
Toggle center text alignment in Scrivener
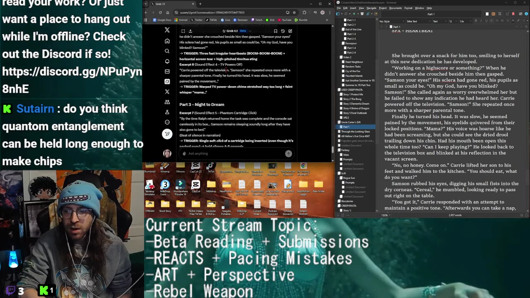point(497,21)
